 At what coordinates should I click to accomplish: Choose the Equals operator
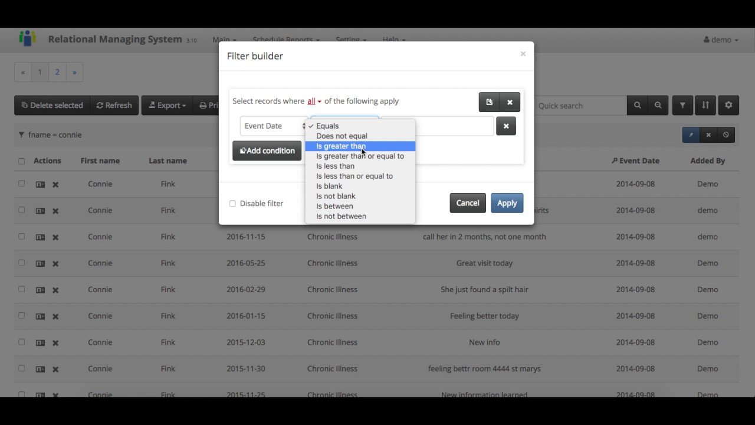pyautogui.click(x=360, y=126)
